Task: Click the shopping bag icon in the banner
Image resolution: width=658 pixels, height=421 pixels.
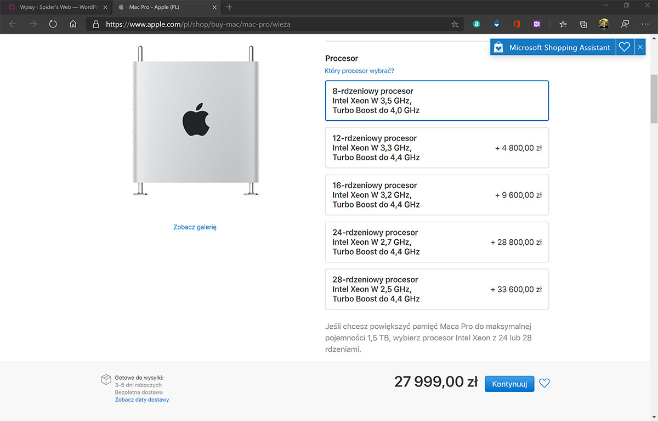Action: (x=498, y=47)
